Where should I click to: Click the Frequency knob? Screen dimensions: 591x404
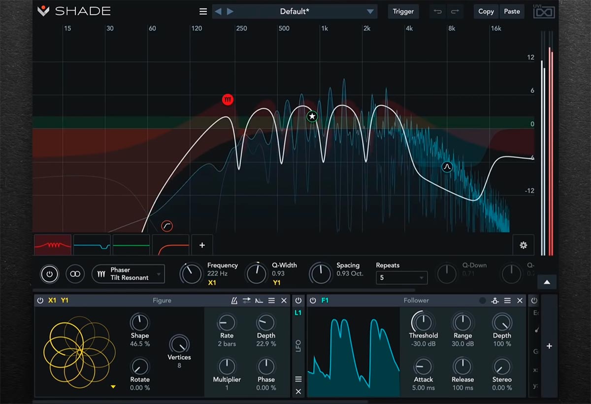click(191, 274)
